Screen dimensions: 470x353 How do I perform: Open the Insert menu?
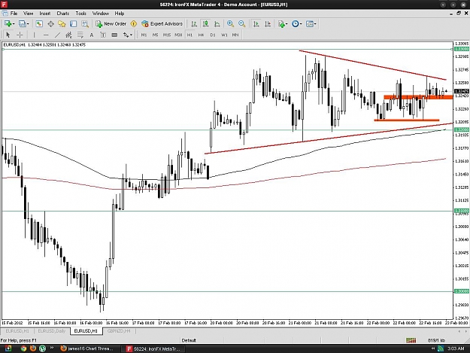[45, 14]
